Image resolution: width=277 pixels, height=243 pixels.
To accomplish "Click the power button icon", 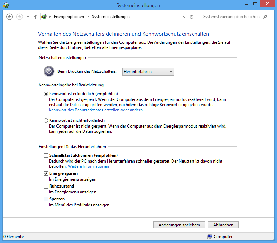I will pos(49,71).
